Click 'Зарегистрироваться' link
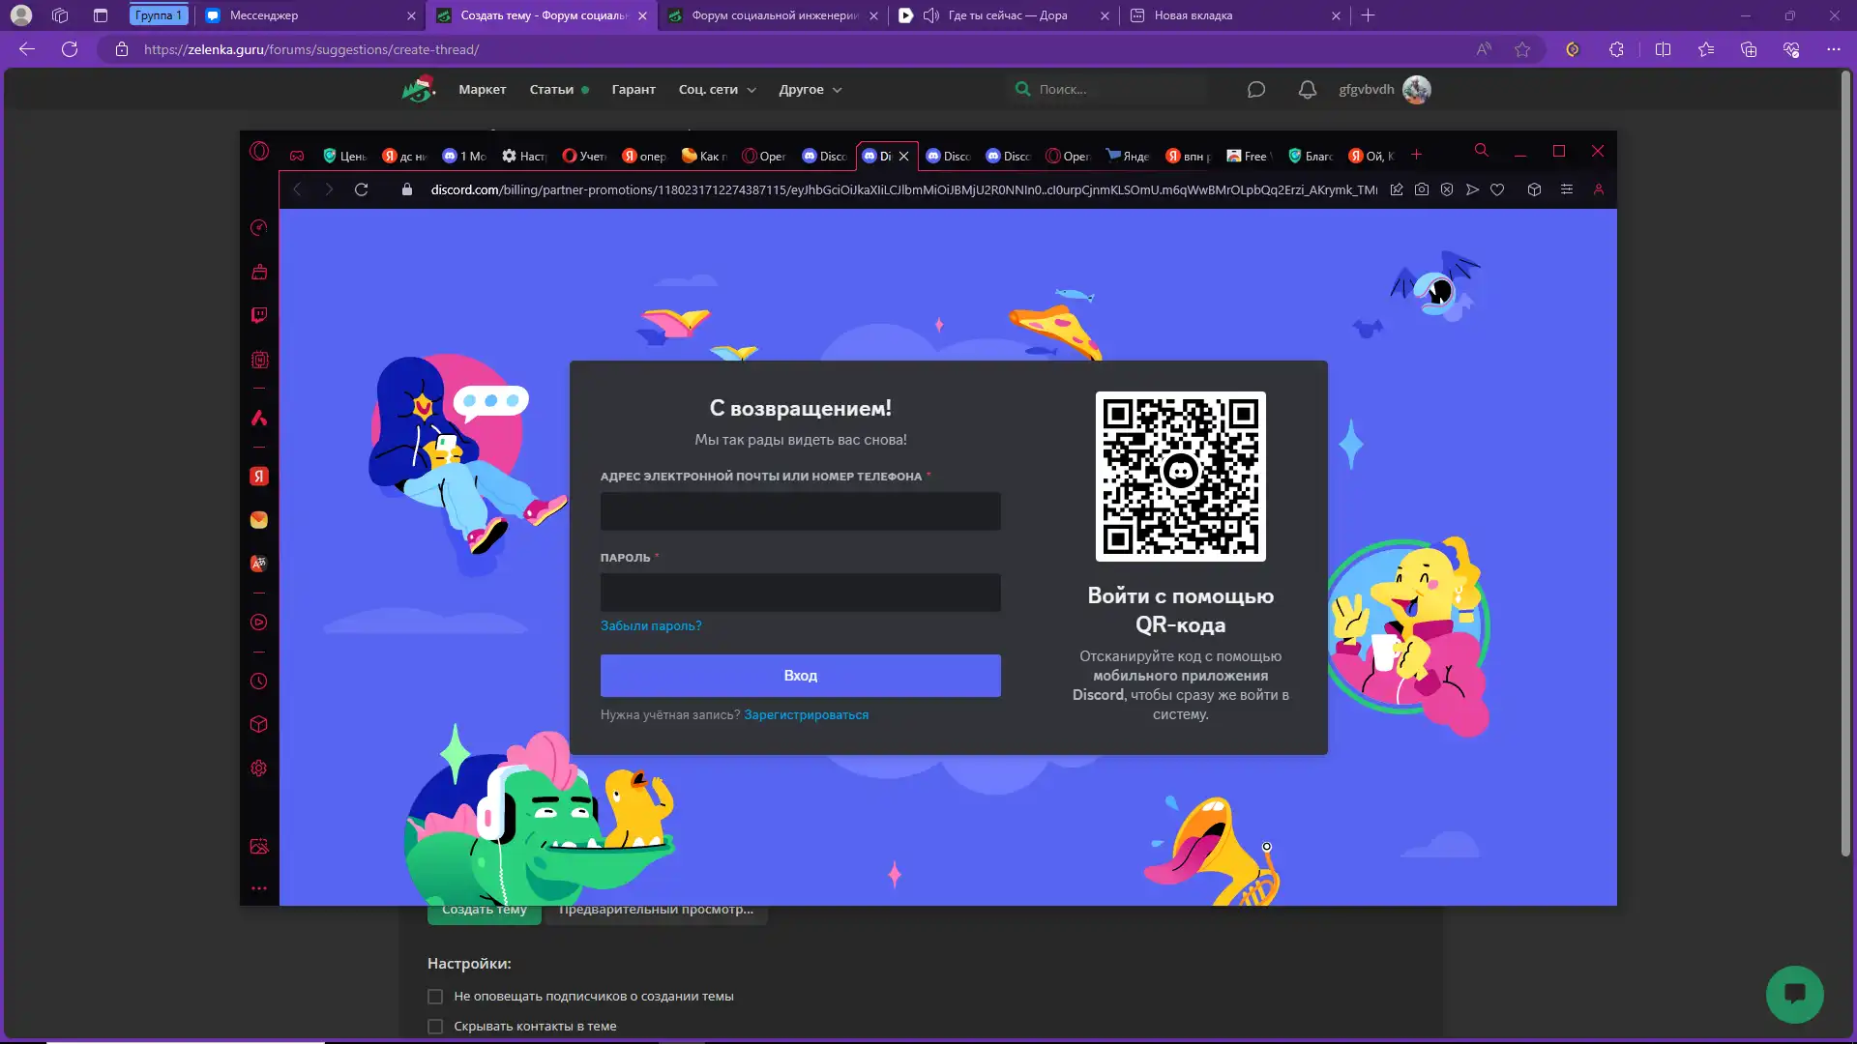The image size is (1857, 1044). point(806,714)
